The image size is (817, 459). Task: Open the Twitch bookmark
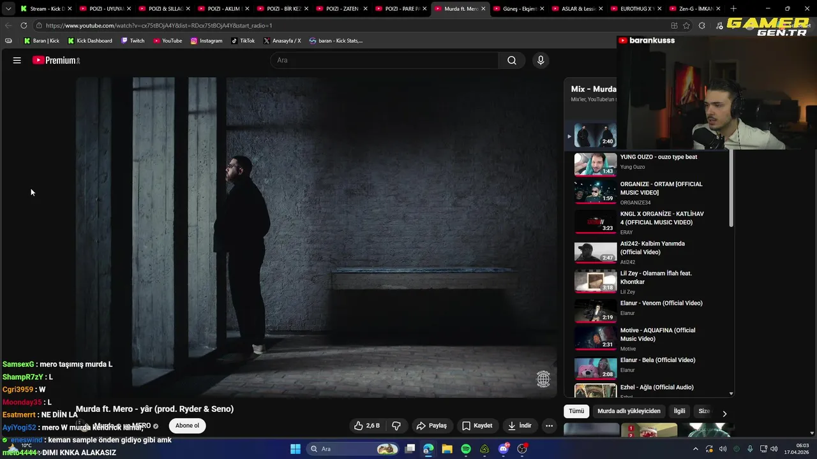point(133,41)
